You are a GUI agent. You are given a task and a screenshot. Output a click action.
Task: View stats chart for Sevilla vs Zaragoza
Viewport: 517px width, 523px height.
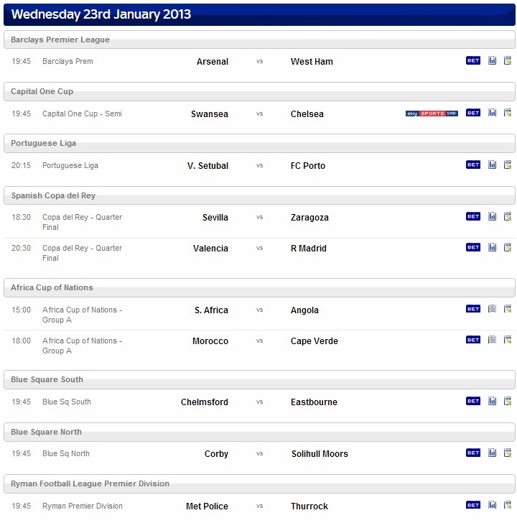[x=492, y=216]
